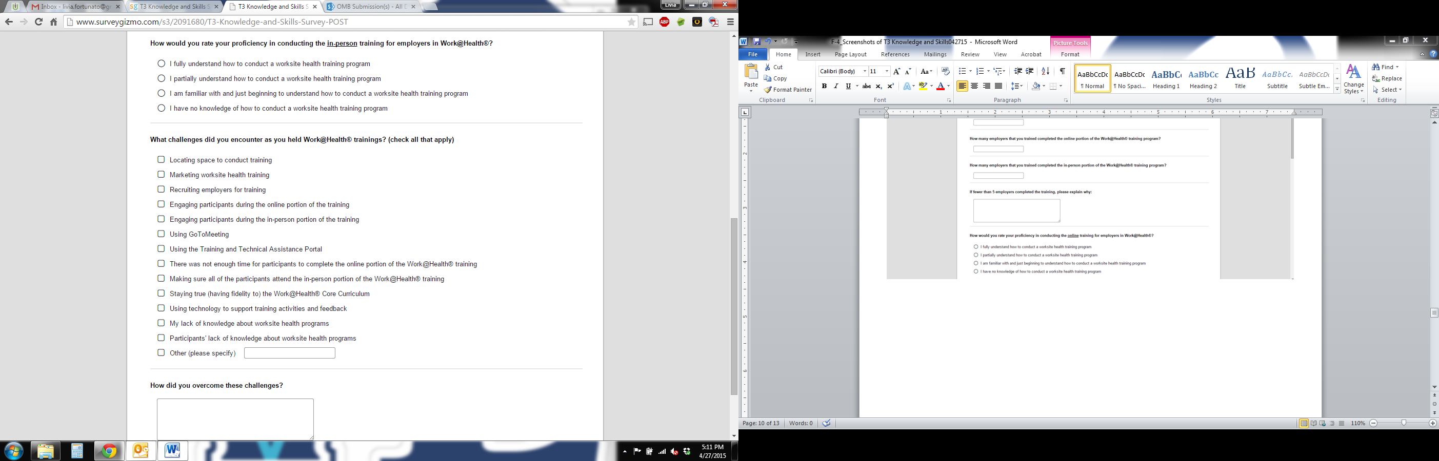
Task: Click the Grow Font icon
Action: point(896,71)
